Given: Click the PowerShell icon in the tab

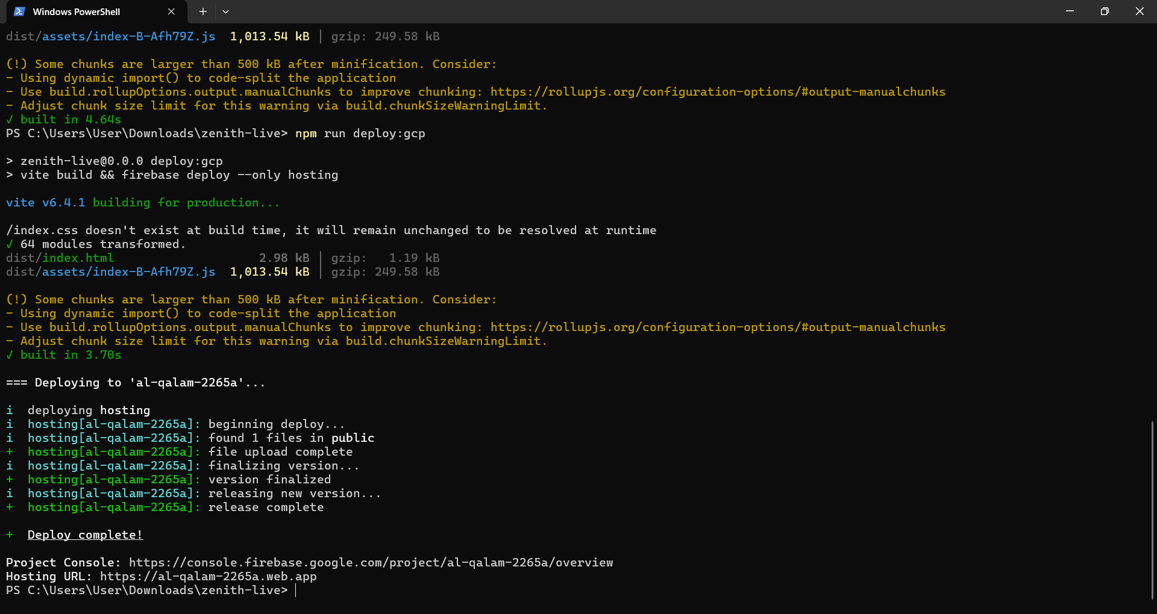Looking at the screenshot, I should click(x=19, y=11).
